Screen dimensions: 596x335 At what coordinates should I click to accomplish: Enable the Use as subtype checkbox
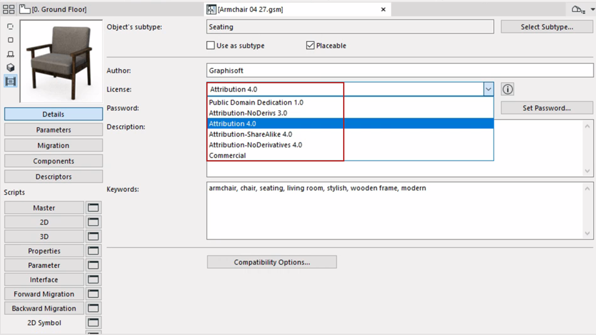point(211,46)
